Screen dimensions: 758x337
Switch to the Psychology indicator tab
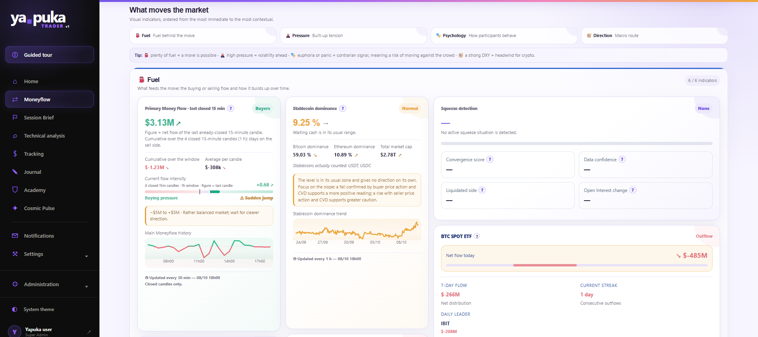tap(504, 35)
